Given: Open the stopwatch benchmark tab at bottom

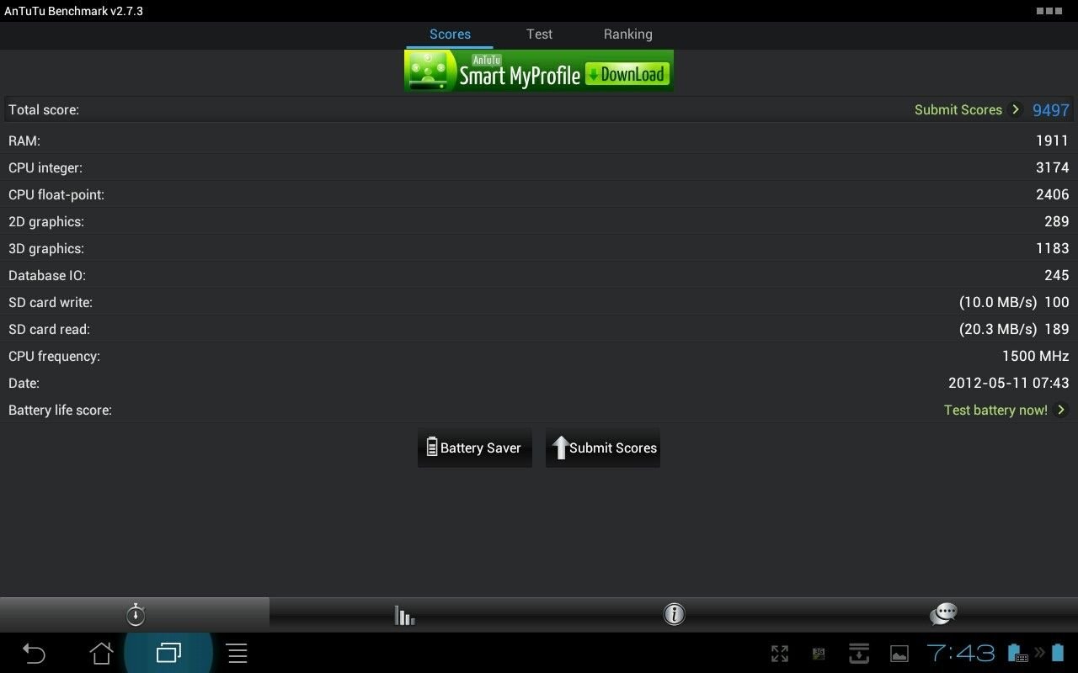Looking at the screenshot, I should click(x=135, y=614).
